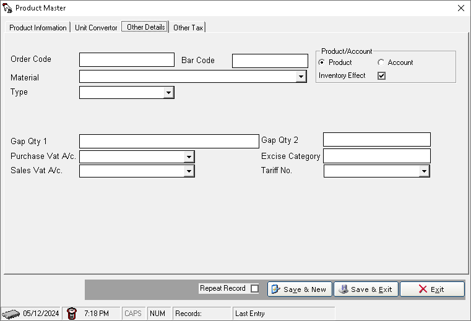Click the Gap Qty 1 text box

click(x=169, y=141)
